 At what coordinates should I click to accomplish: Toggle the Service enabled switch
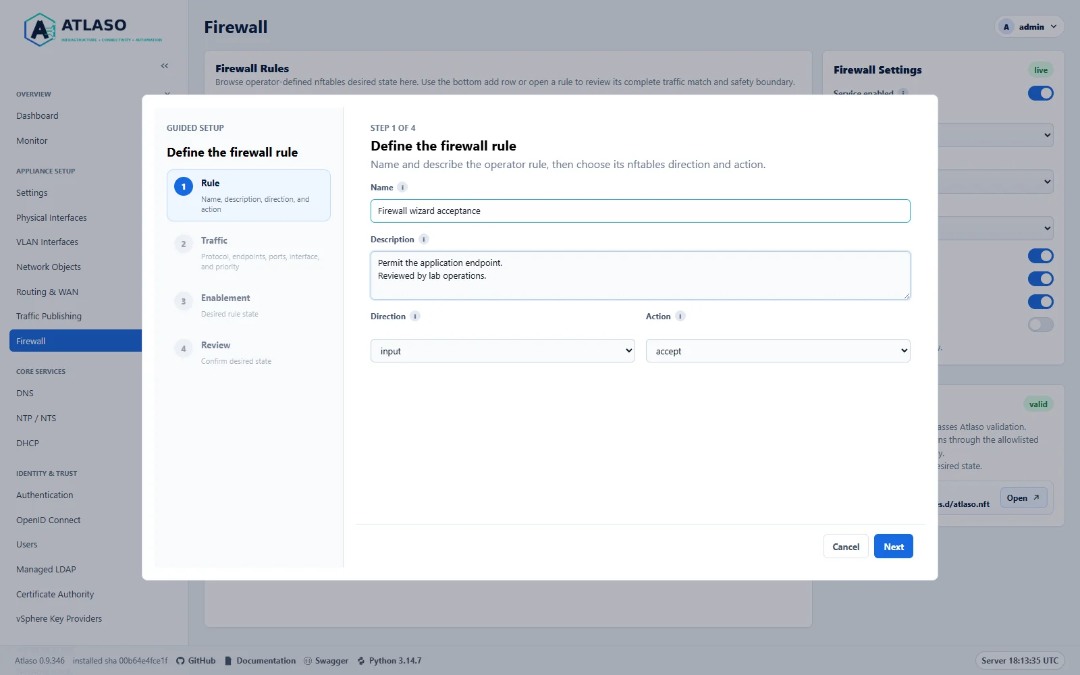(x=1040, y=93)
